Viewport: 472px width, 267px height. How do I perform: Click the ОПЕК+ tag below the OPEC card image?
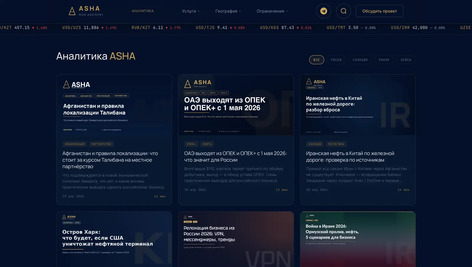coord(191,144)
